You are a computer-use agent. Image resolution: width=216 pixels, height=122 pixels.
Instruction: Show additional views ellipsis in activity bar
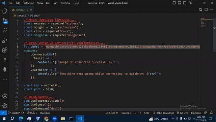[5, 79]
